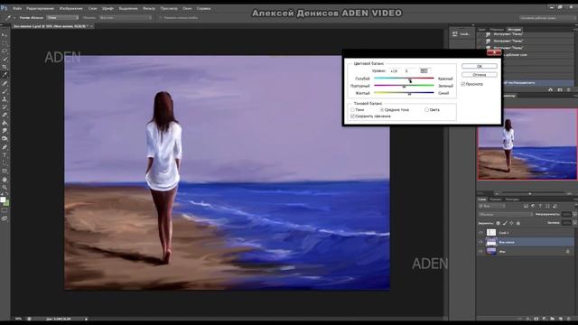Select the Rectangle shape tool
578x325 pixels.
click(5, 171)
